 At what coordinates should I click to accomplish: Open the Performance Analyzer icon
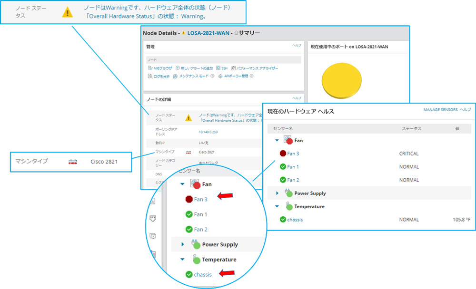pos(233,68)
